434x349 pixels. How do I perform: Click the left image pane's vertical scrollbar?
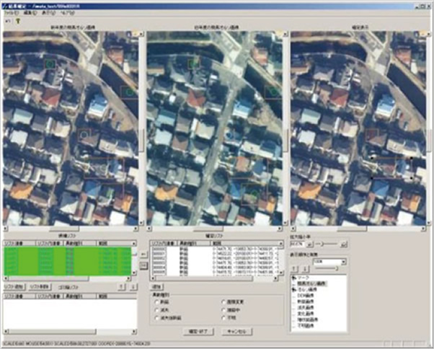[x=141, y=128]
